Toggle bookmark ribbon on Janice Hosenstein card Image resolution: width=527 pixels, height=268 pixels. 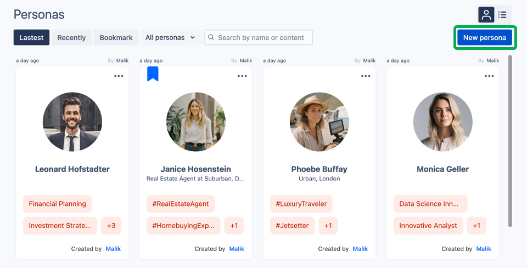[x=153, y=74]
